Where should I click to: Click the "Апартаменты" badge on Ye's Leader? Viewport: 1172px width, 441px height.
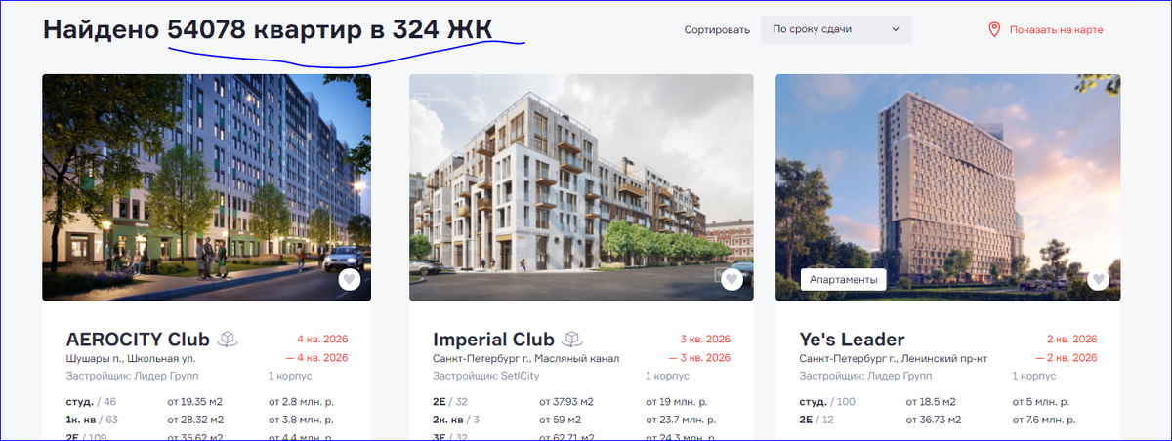(x=843, y=280)
